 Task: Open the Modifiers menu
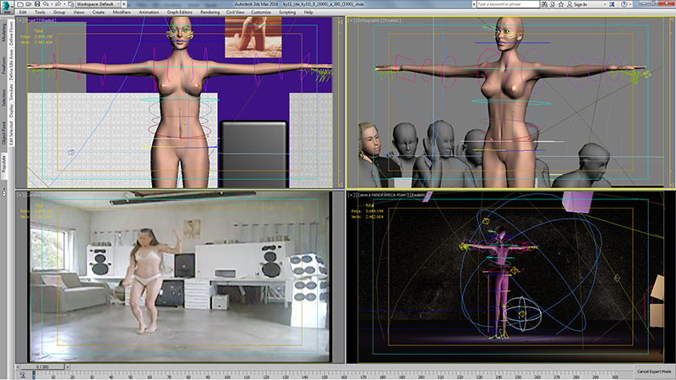120,13
